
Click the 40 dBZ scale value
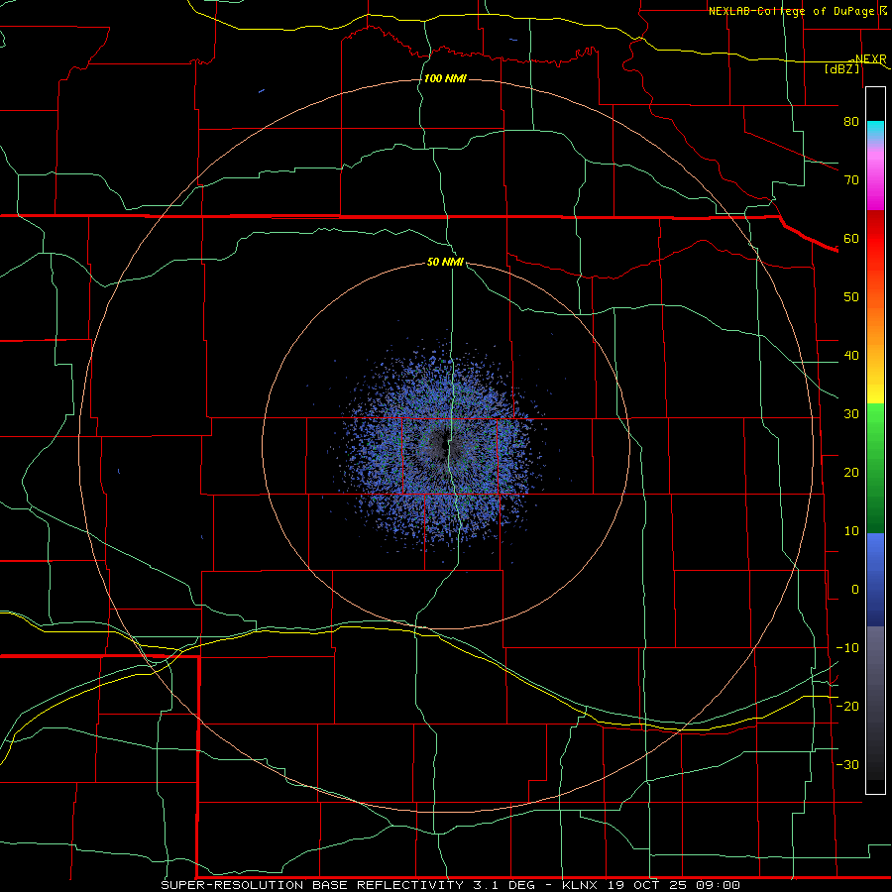pos(851,356)
